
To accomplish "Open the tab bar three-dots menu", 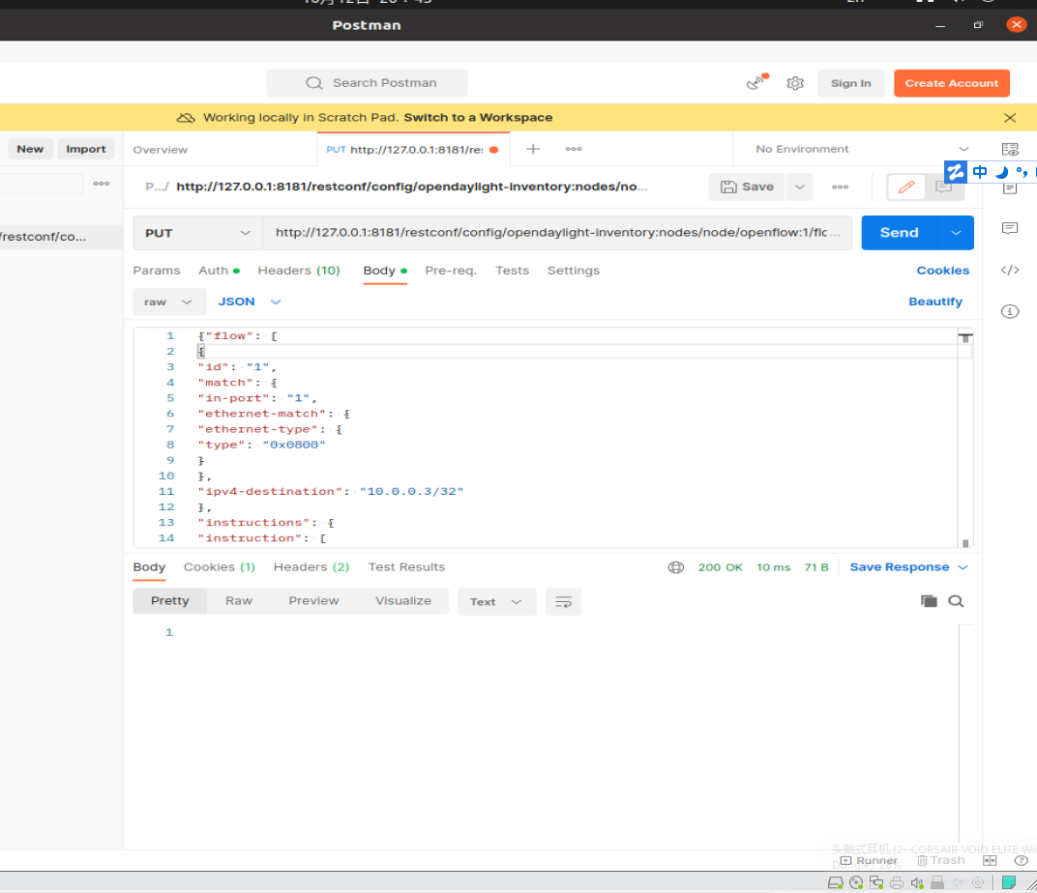I will coord(574,149).
